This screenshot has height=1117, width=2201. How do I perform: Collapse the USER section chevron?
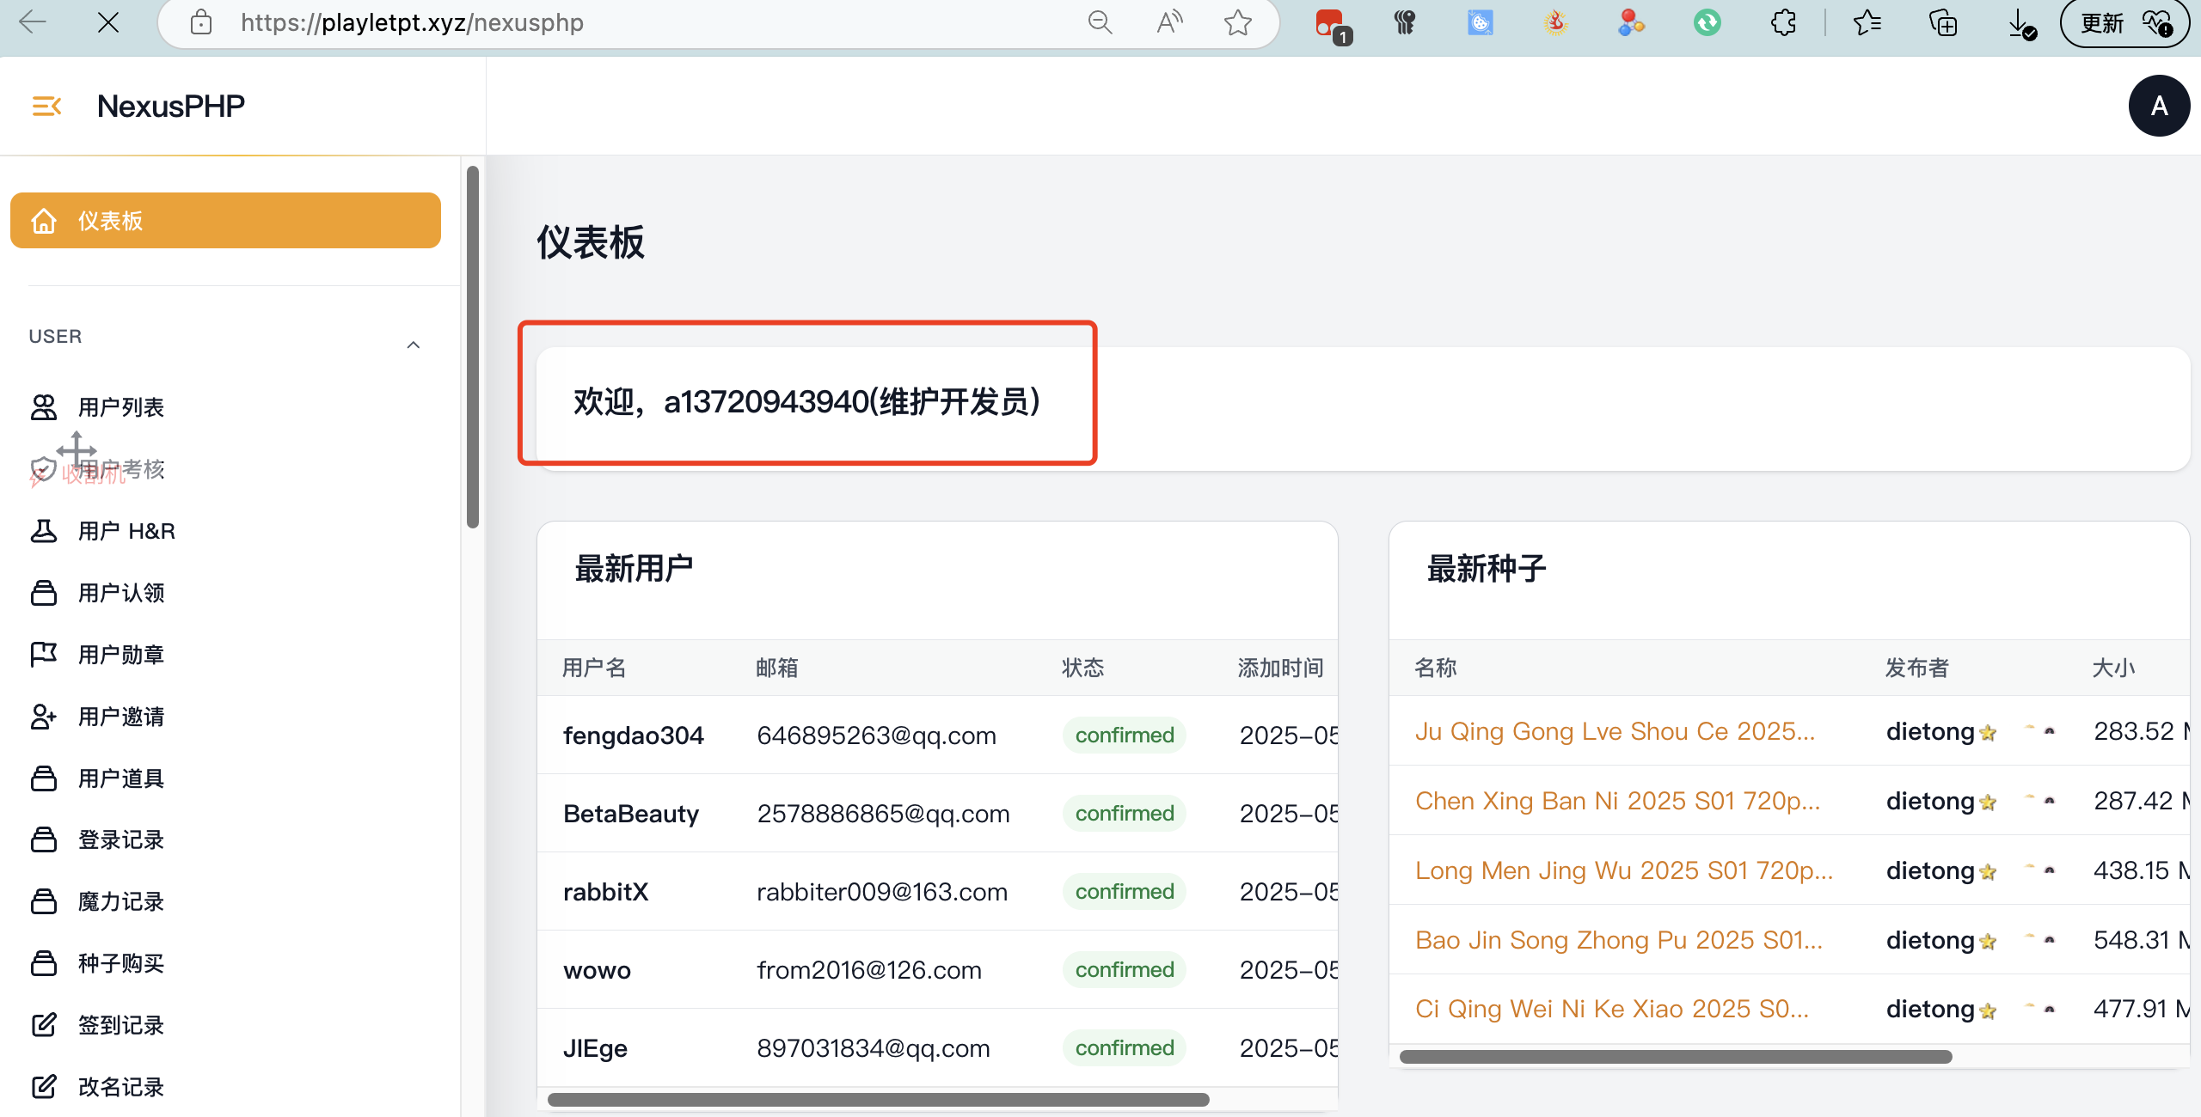pyautogui.click(x=414, y=345)
